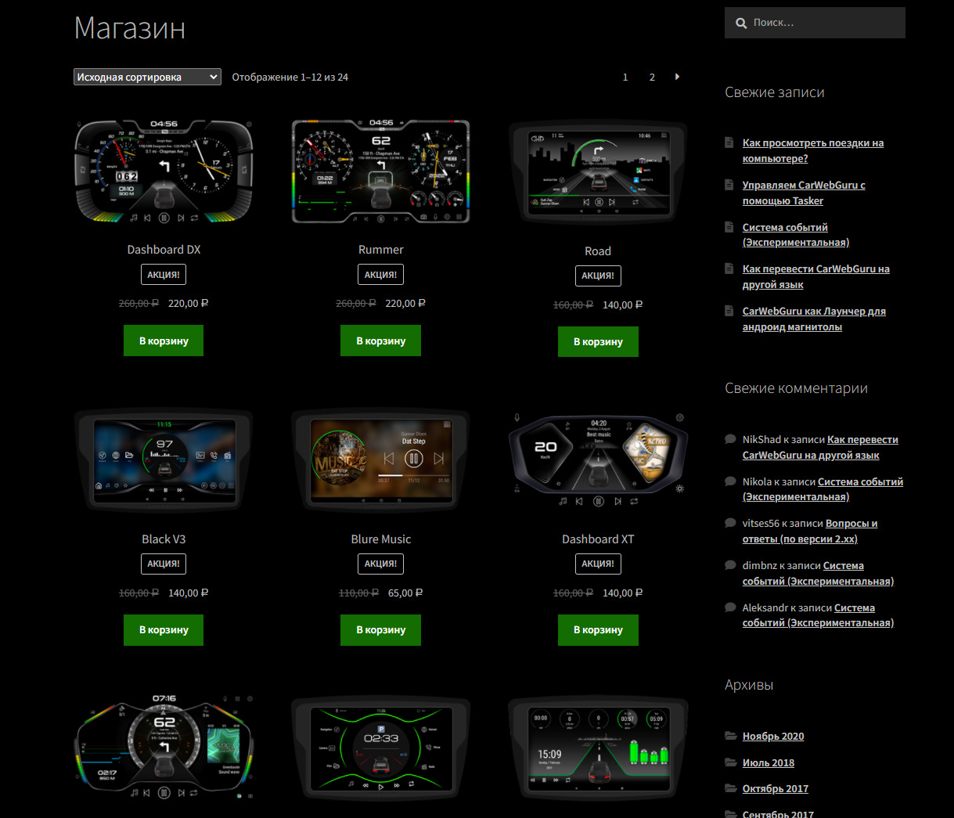Viewport: 954px width, 818px height.
Task: Open the 'Blure Music' product title
Action: coord(380,539)
